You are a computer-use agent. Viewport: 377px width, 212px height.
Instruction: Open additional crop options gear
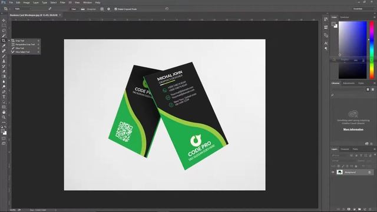pos(108,9)
